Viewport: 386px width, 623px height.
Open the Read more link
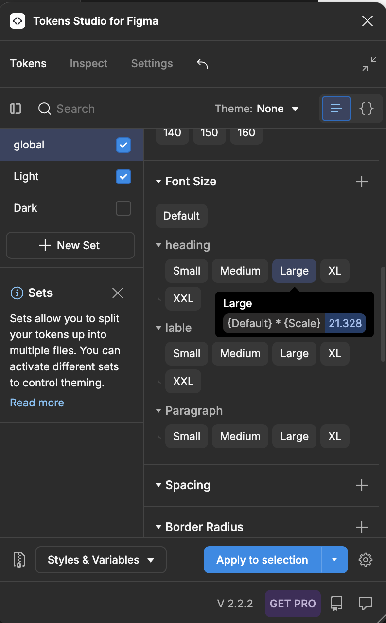click(x=37, y=403)
